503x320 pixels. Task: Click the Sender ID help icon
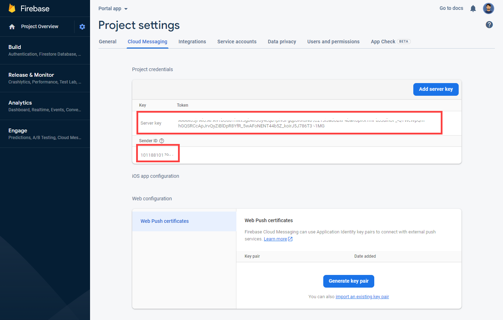(x=162, y=141)
